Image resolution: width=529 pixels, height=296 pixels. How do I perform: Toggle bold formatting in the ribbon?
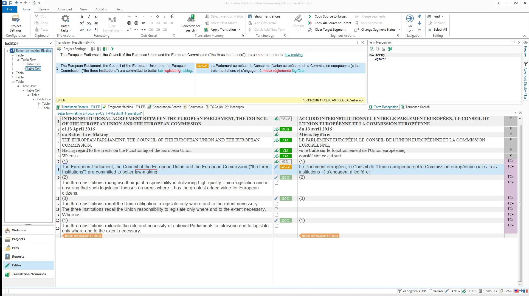pyautogui.click(x=81, y=16)
